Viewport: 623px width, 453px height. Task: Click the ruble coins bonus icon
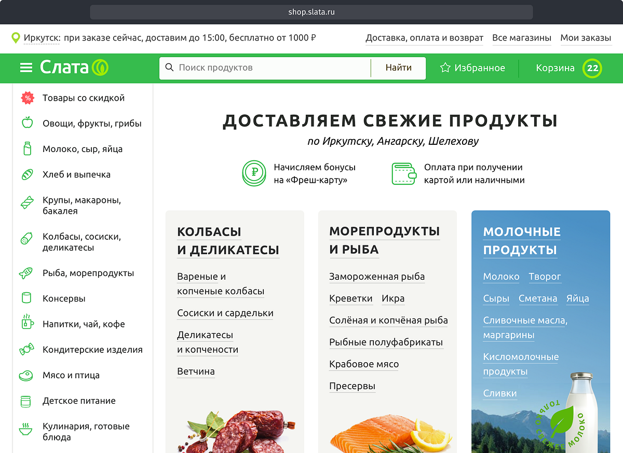point(254,174)
